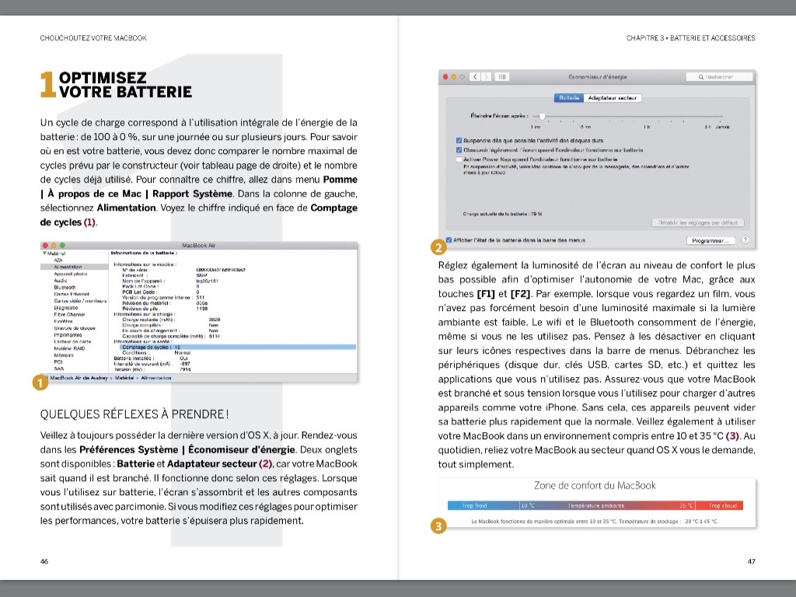Viewport: 796px width, 597px height.
Task: Collapse the Matériel tree disclosure triangle
Action: pos(44,253)
